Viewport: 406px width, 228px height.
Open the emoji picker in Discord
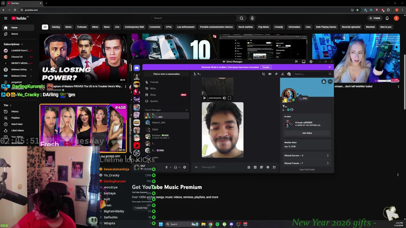268,167
